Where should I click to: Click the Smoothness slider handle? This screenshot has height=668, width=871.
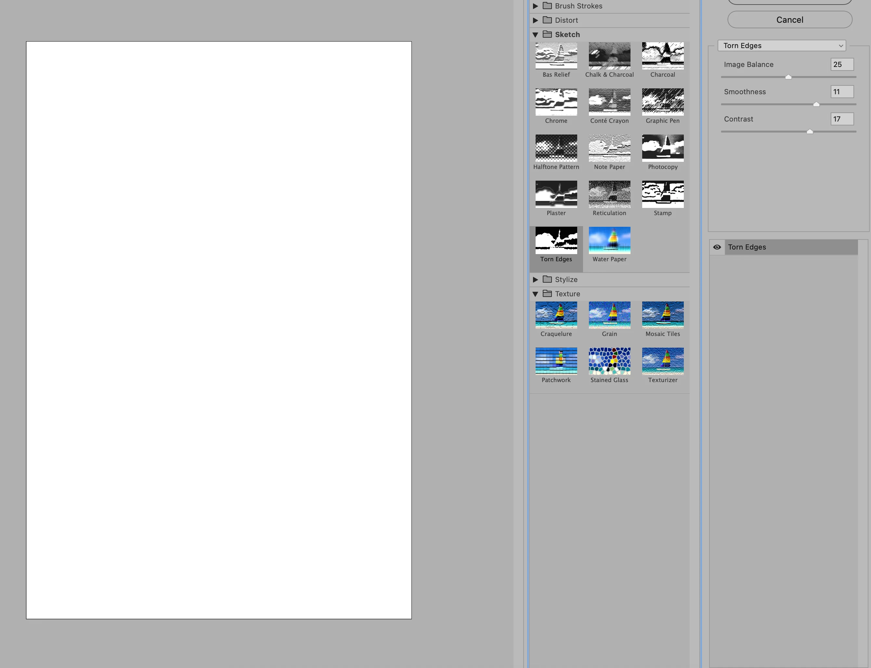(816, 104)
